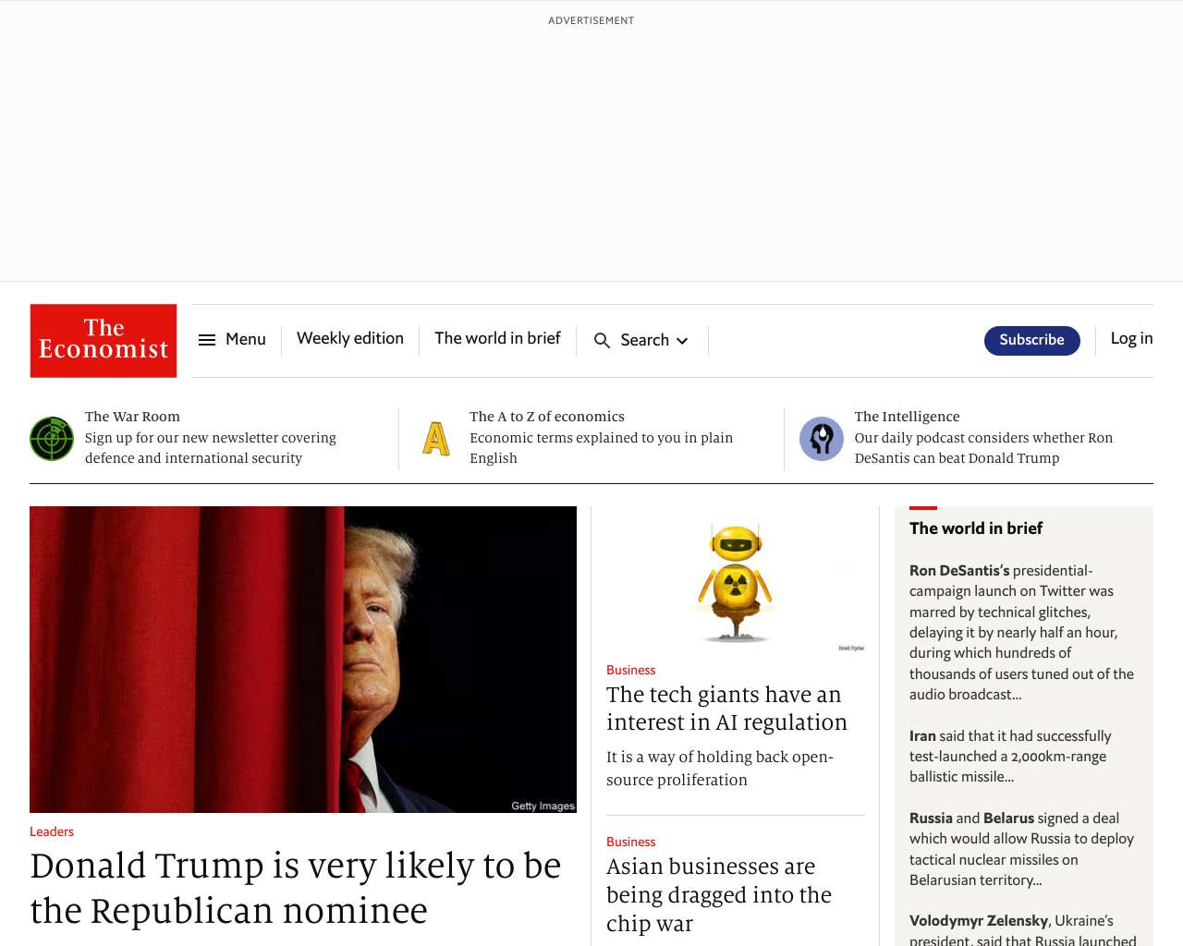Read Ron DeSantis brief item

[x=1022, y=633]
